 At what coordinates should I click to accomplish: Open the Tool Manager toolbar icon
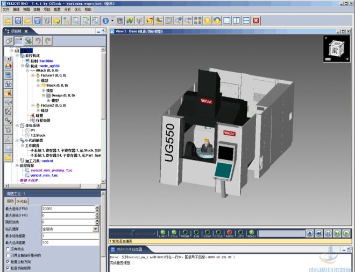pos(47,20)
